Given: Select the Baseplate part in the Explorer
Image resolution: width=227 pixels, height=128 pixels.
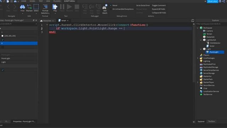Looking at the screenshot, I should point(210,37).
